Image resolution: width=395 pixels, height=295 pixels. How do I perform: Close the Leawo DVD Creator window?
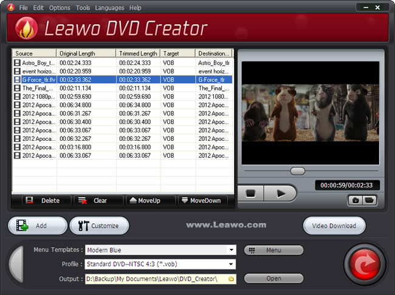(x=377, y=7)
